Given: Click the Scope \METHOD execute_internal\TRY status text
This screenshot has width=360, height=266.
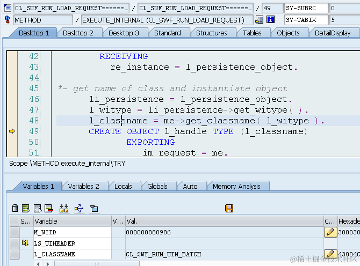Looking at the screenshot, I should (x=67, y=164).
